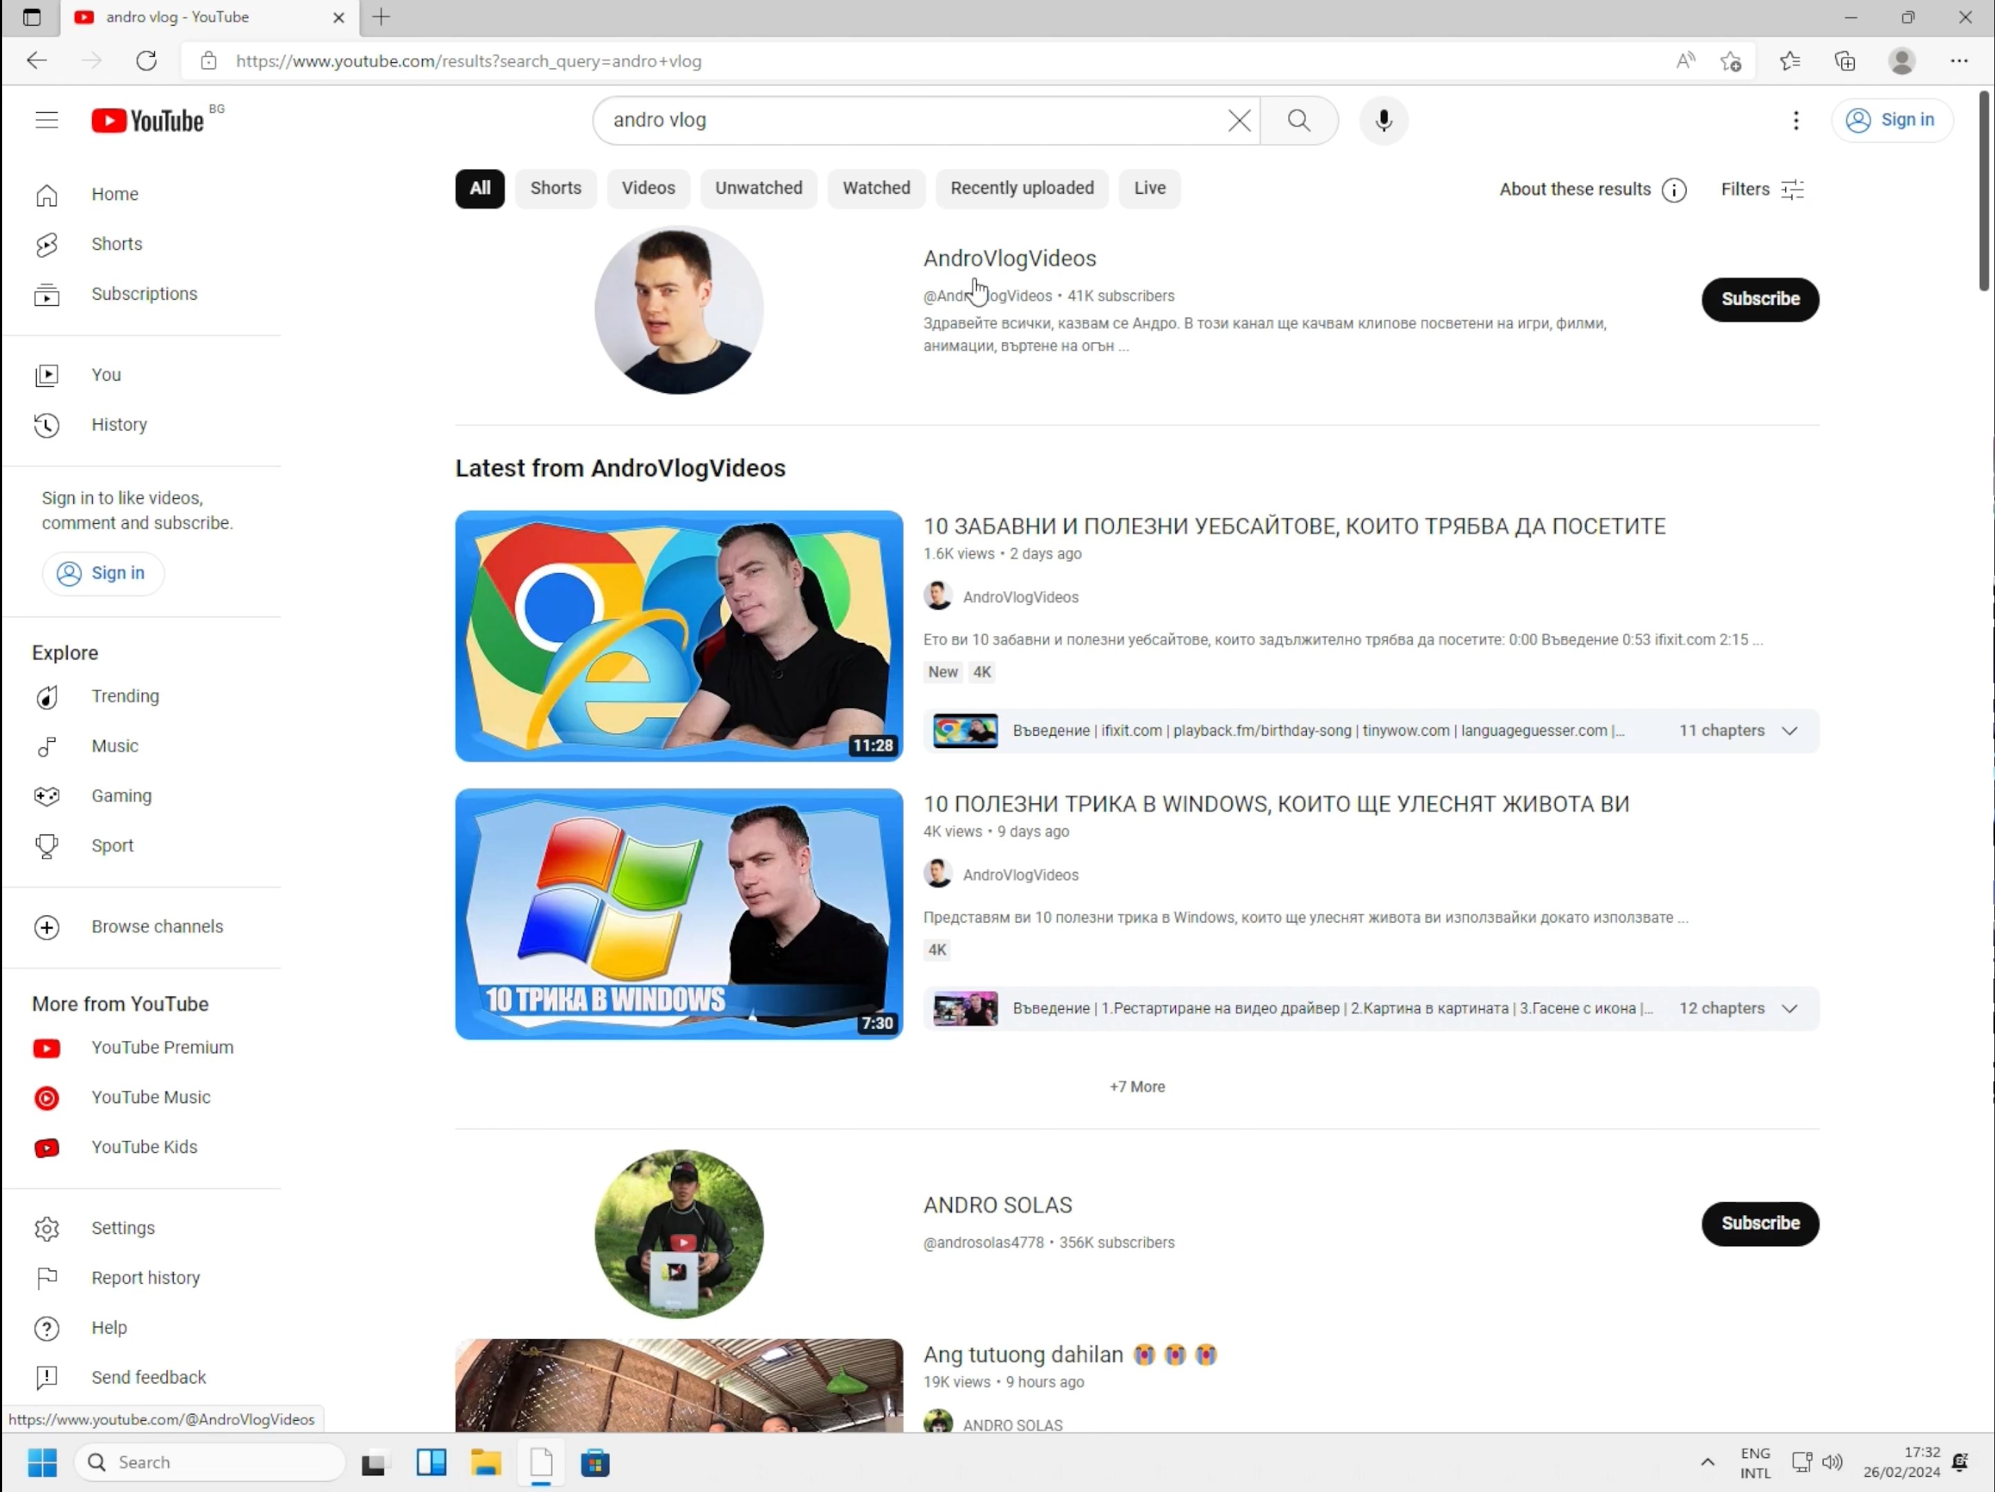The image size is (1995, 1492).
Task: Click Browse channels plus icon
Action: (x=46, y=927)
